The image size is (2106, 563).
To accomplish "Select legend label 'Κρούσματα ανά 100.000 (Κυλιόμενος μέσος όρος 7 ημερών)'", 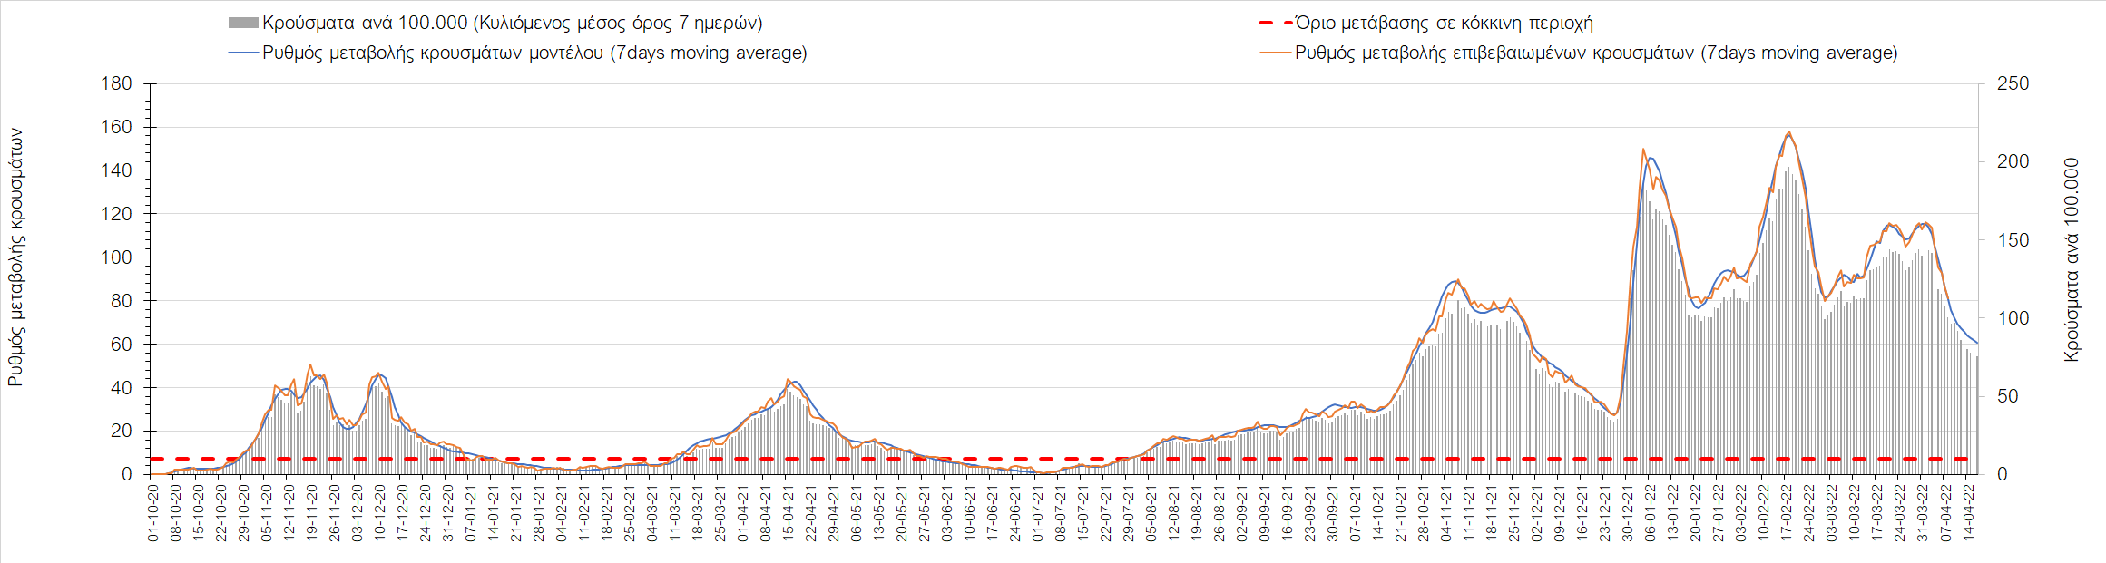I will pos(512,24).
